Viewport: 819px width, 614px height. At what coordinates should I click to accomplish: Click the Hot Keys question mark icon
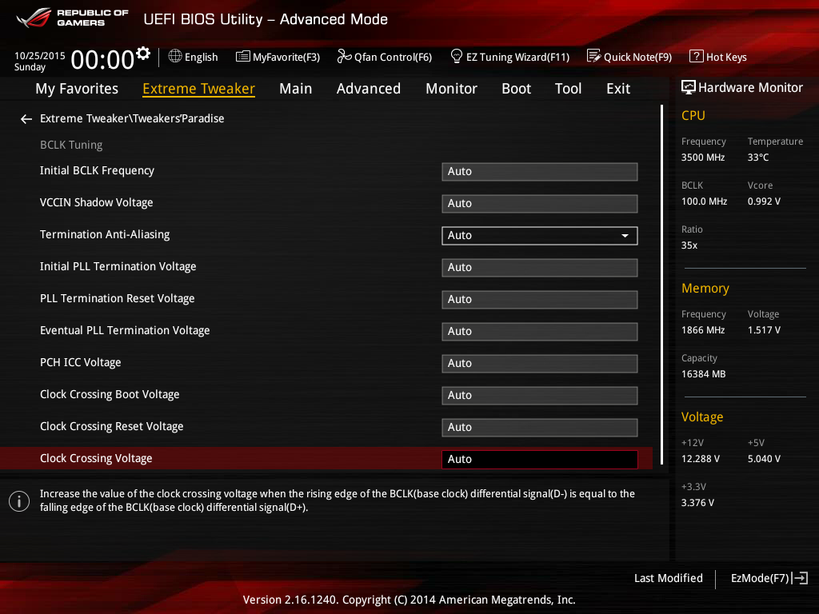697,56
